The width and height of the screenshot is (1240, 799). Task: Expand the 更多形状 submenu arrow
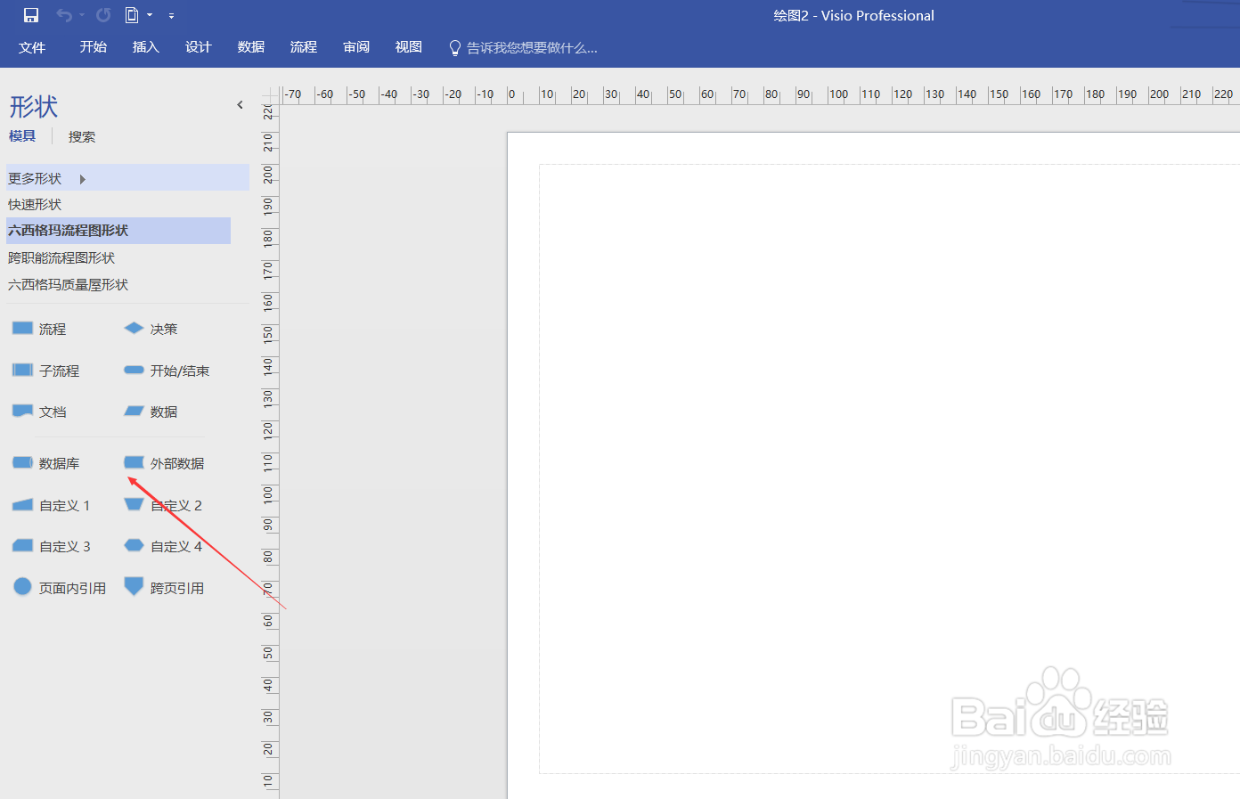83,179
